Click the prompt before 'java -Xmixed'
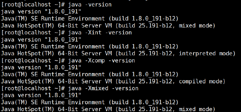Screen dimensions: 241x112 [x=33, y=89]
